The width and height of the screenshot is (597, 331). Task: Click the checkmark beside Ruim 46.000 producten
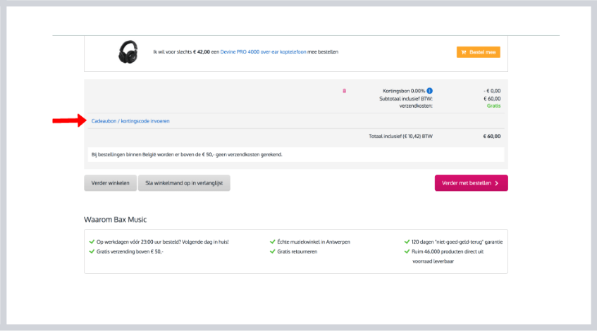tap(407, 251)
